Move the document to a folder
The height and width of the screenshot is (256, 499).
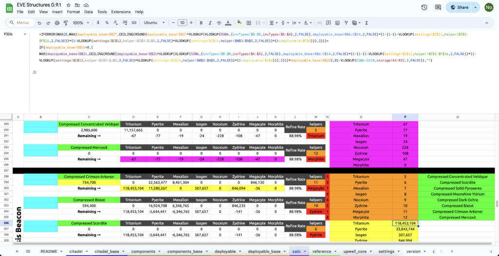(x=77, y=6)
